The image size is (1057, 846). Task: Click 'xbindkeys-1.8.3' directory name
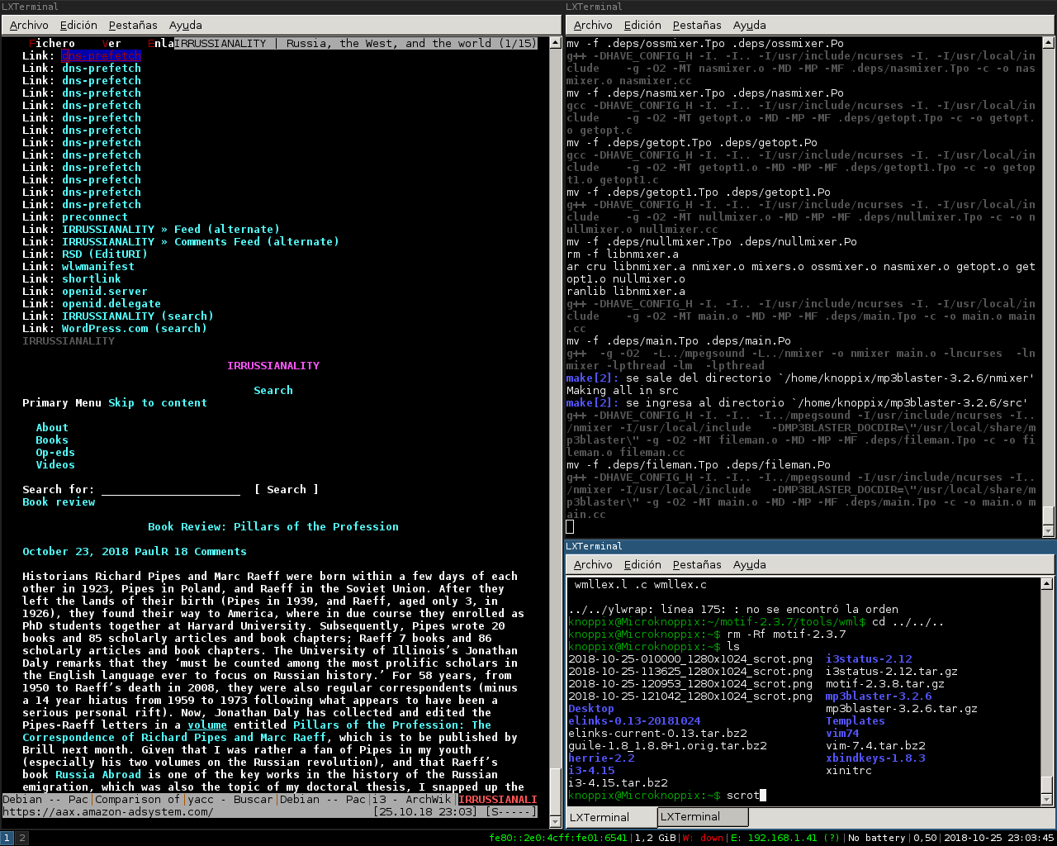pyautogui.click(x=875, y=758)
